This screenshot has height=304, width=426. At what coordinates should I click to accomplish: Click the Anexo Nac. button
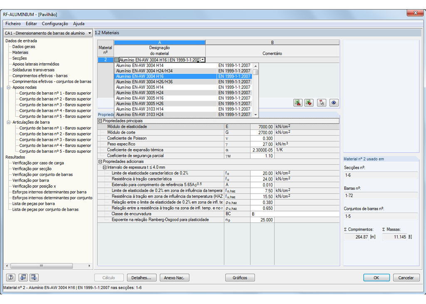click(x=174, y=278)
